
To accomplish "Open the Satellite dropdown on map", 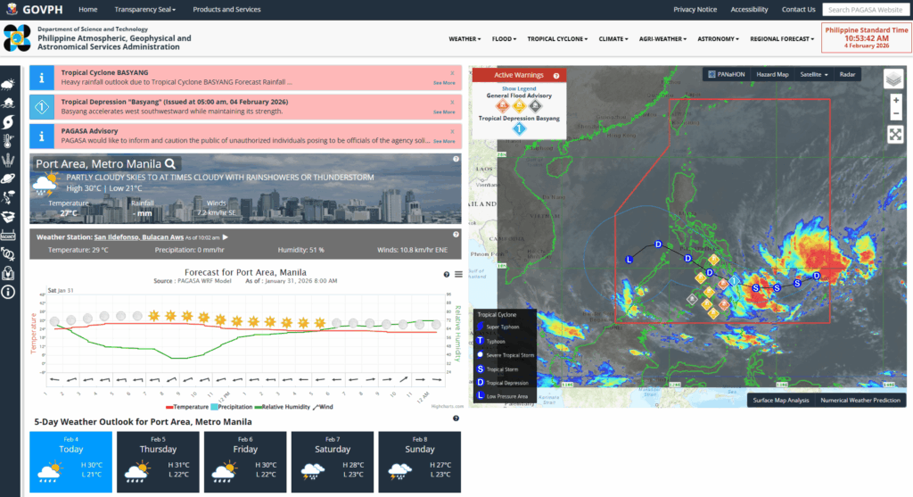I will (x=813, y=75).
